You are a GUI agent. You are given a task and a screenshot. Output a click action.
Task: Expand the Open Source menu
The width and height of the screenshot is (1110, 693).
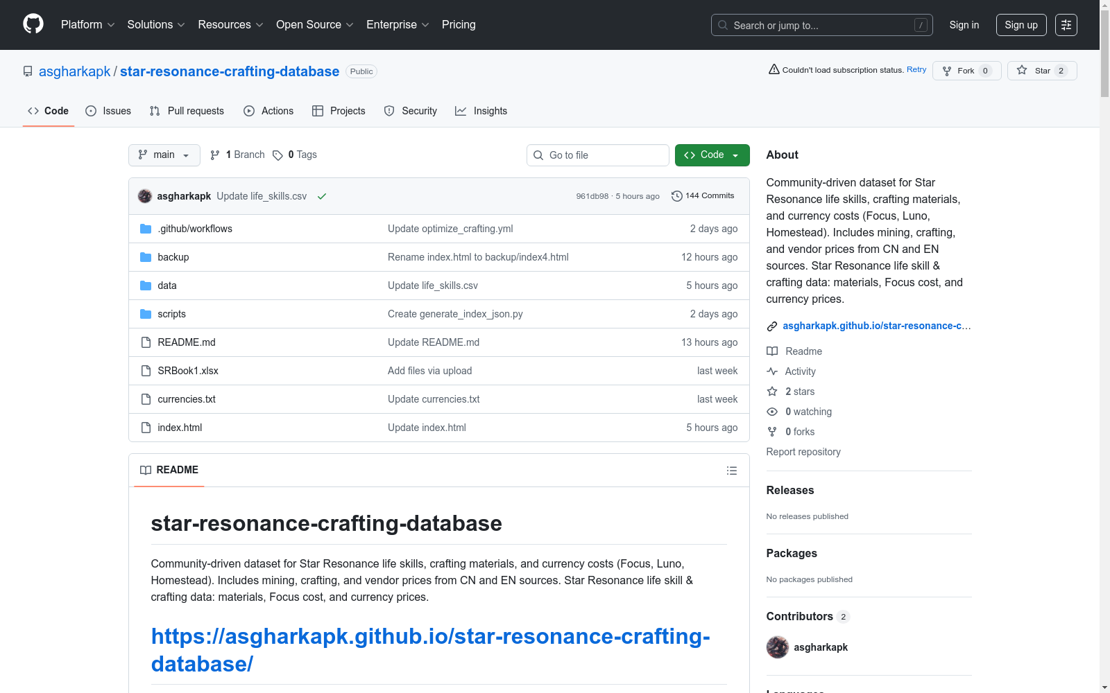pyautogui.click(x=315, y=25)
